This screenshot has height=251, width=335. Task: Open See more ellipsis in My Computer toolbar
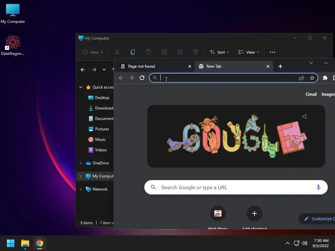273,52
